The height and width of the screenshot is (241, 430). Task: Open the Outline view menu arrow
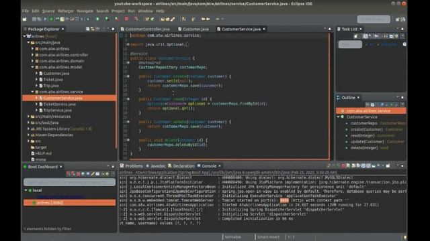pyautogui.click(x=402, y=104)
